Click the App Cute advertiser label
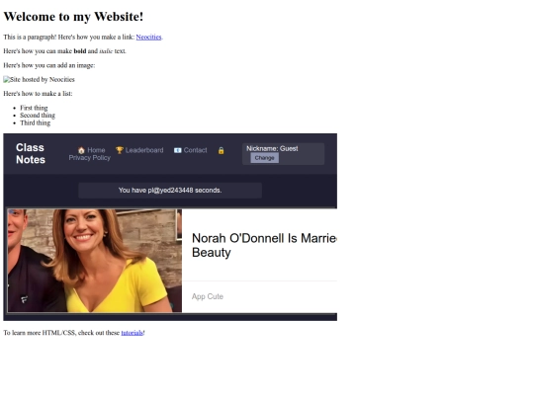Screen dimensions: 534x400 point(208,296)
